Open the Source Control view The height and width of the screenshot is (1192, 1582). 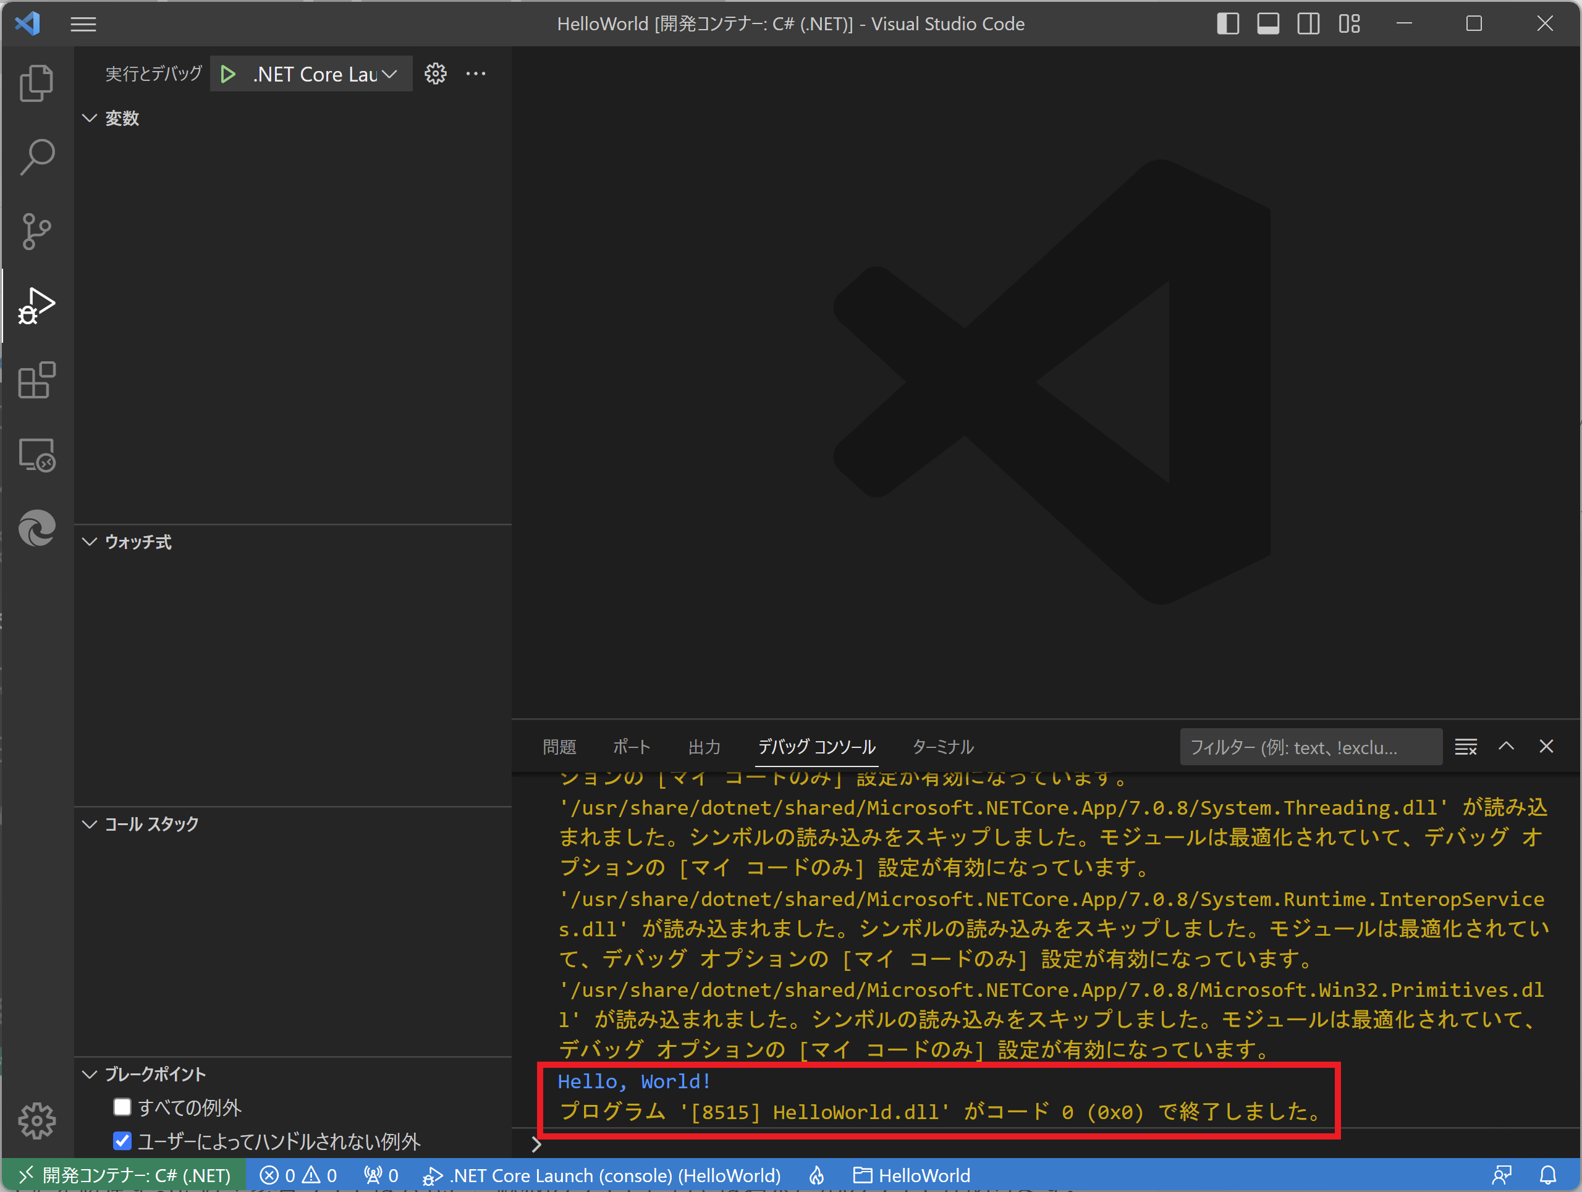click(x=36, y=232)
